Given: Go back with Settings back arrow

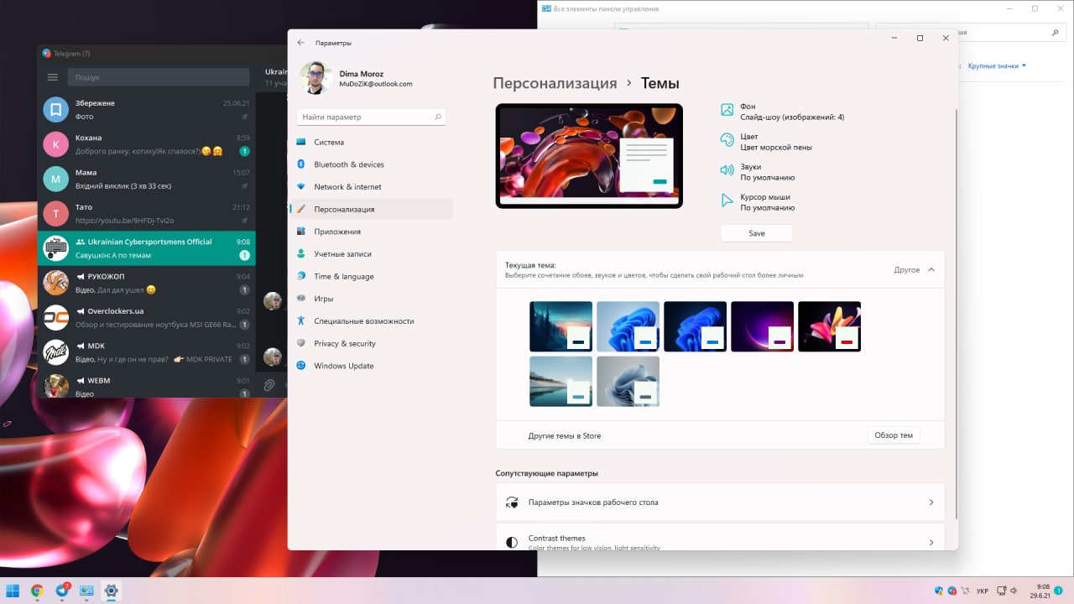Looking at the screenshot, I should click(301, 42).
